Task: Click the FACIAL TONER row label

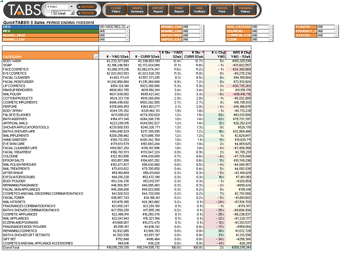Action: [14, 198]
